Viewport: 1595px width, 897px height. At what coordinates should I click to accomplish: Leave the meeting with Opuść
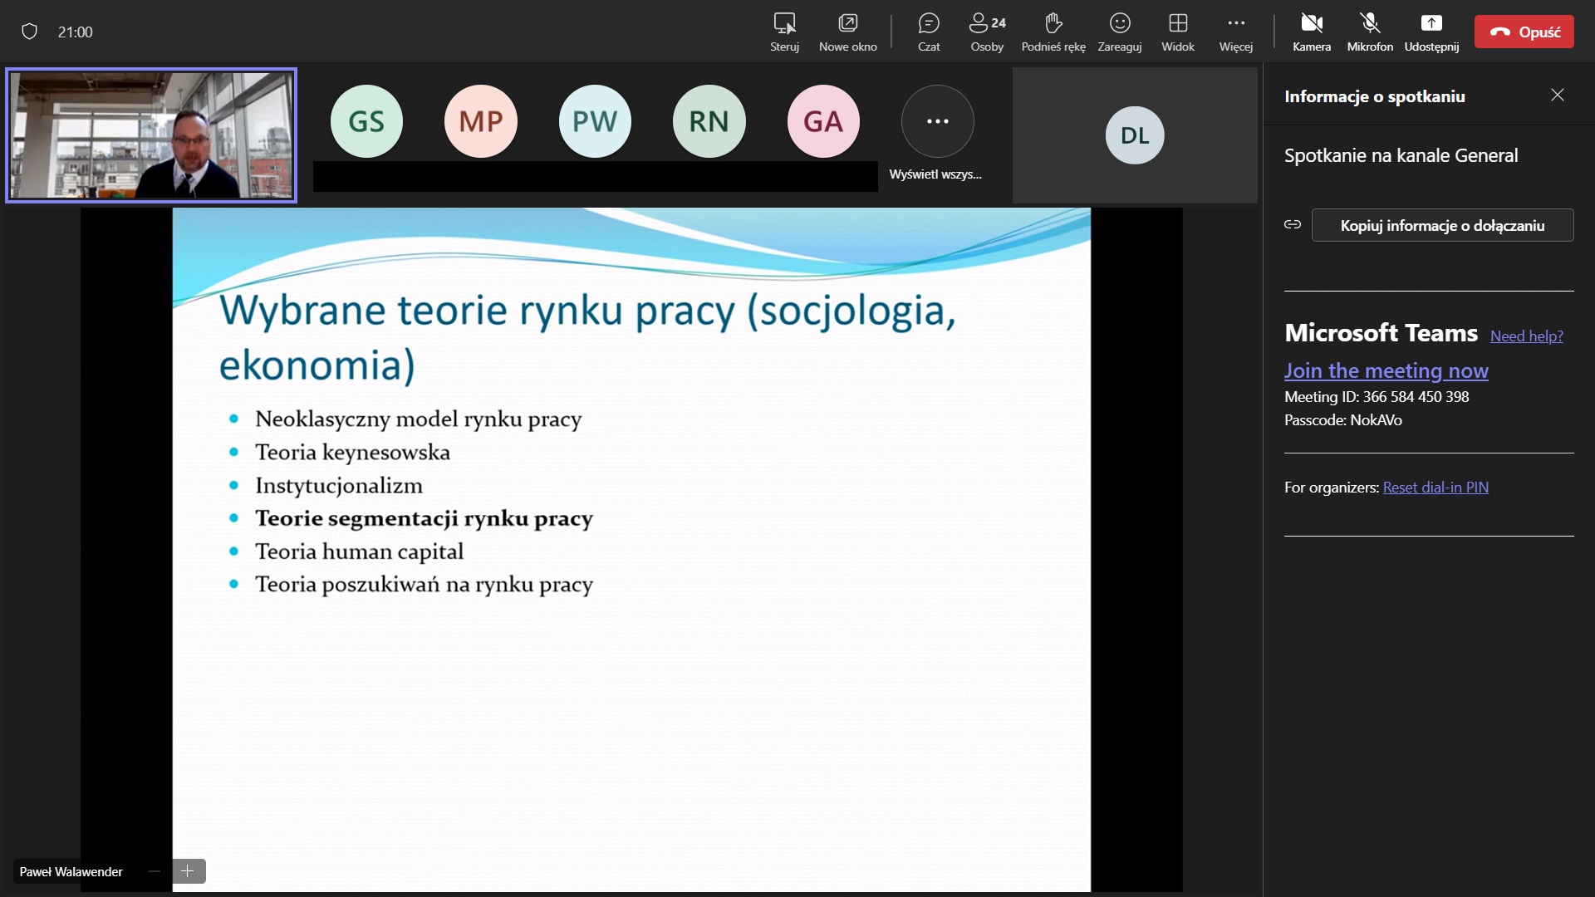pyautogui.click(x=1524, y=32)
